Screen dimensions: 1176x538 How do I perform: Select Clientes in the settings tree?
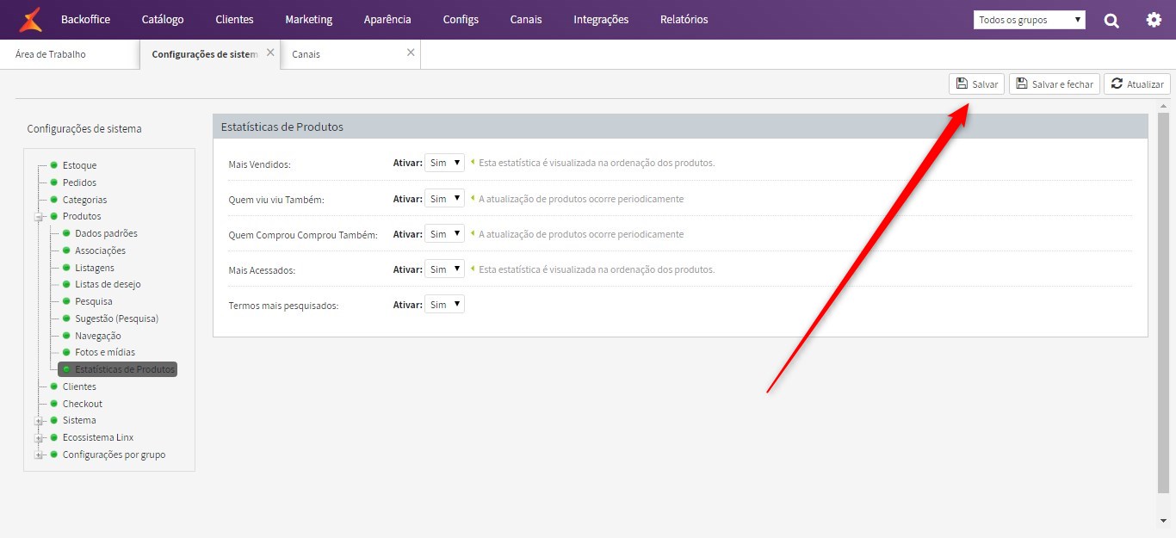coord(79,386)
